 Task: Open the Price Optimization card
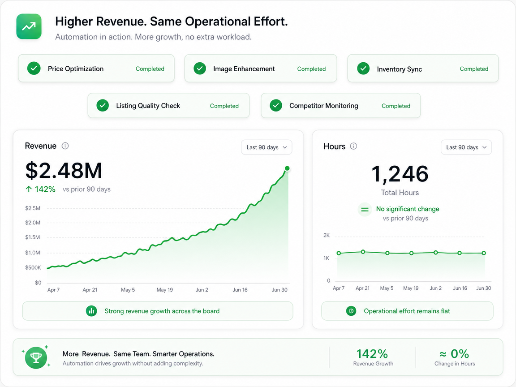click(x=96, y=68)
